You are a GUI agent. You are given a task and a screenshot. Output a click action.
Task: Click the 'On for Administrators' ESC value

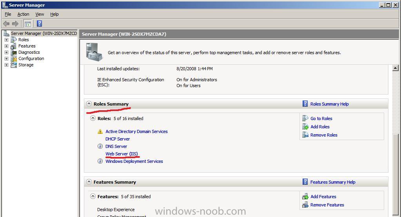point(197,80)
